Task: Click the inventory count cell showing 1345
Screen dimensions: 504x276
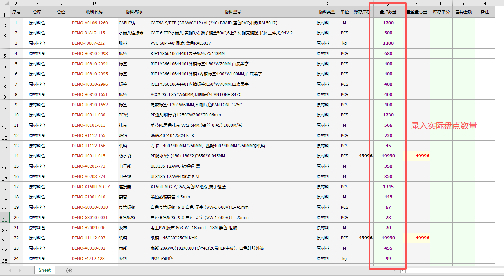Action: point(388,187)
